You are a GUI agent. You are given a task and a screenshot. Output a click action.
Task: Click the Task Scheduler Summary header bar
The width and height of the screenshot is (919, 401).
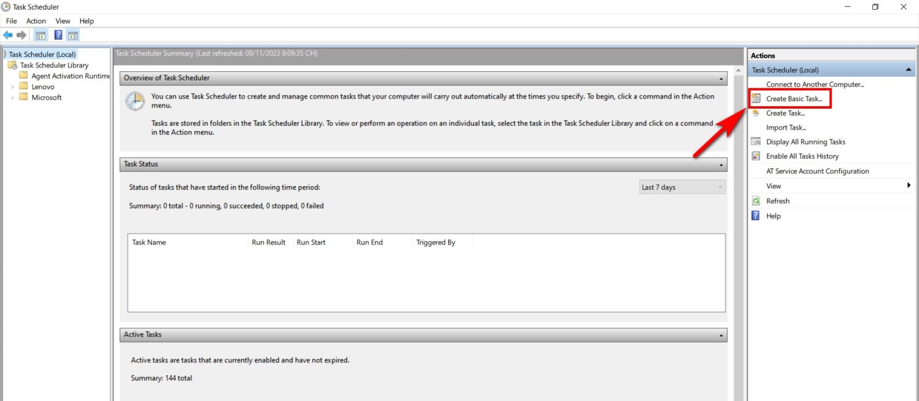pyautogui.click(x=428, y=56)
